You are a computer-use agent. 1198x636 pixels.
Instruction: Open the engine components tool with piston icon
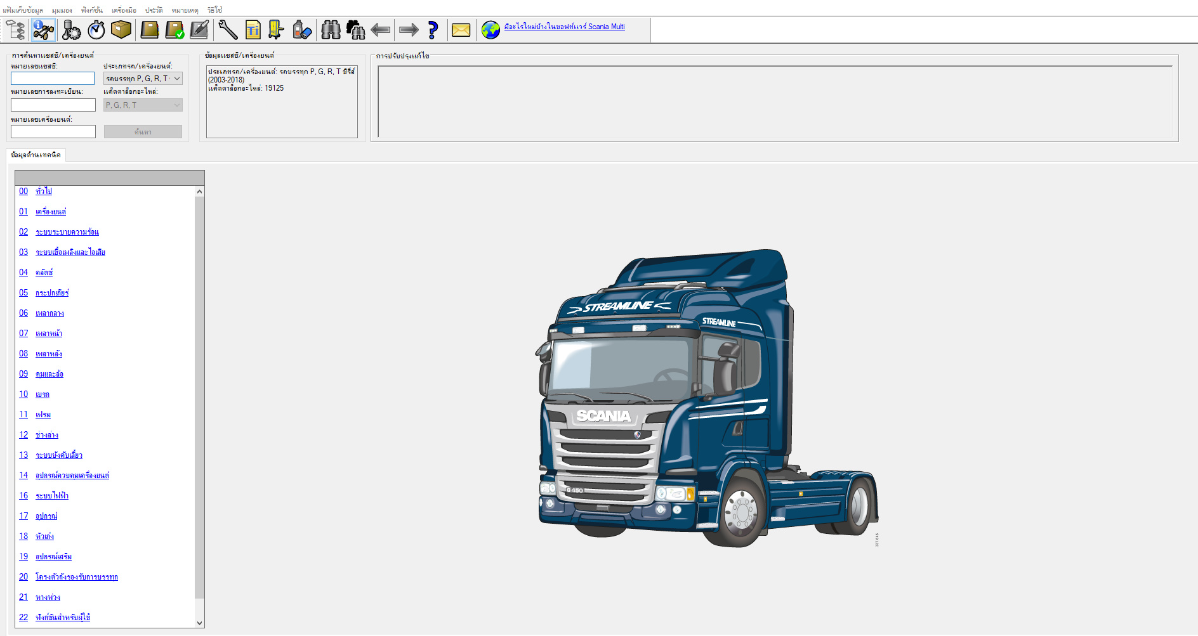[71, 30]
